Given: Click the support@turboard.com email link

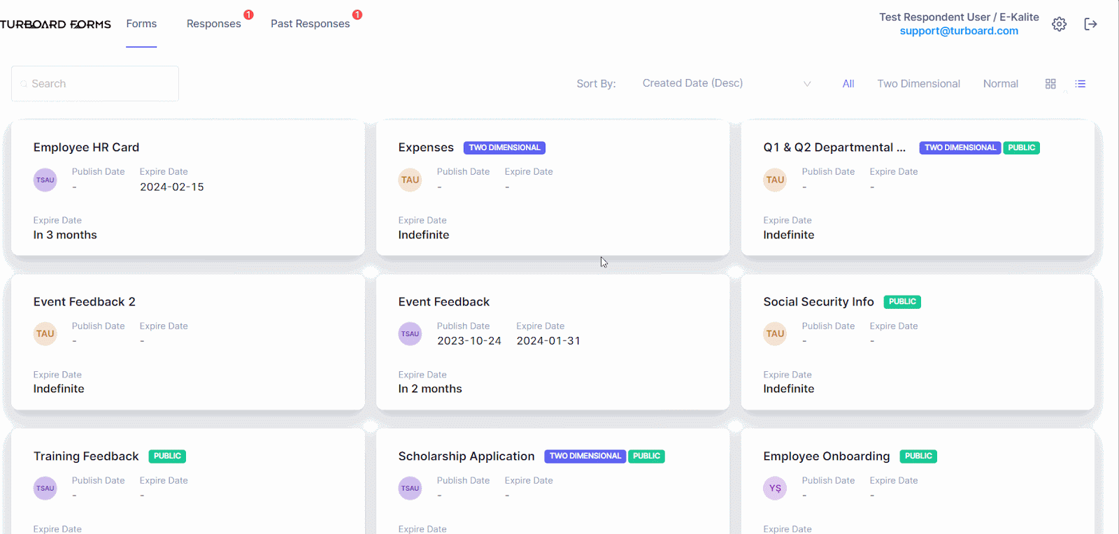Looking at the screenshot, I should (959, 31).
